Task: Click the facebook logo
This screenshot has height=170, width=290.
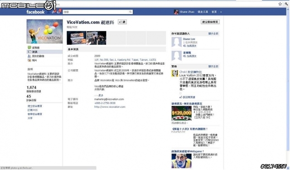Action: (35, 12)
